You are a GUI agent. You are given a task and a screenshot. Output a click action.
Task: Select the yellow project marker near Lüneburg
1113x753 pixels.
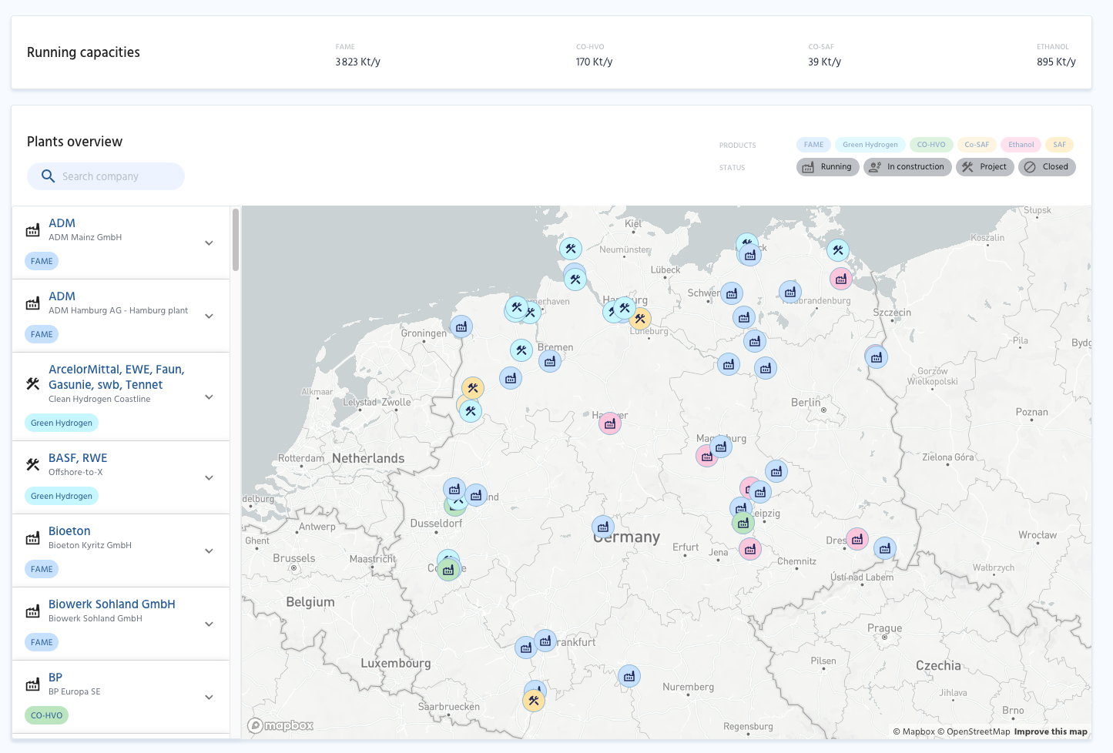pyautogui.click(x=640, y=319)
